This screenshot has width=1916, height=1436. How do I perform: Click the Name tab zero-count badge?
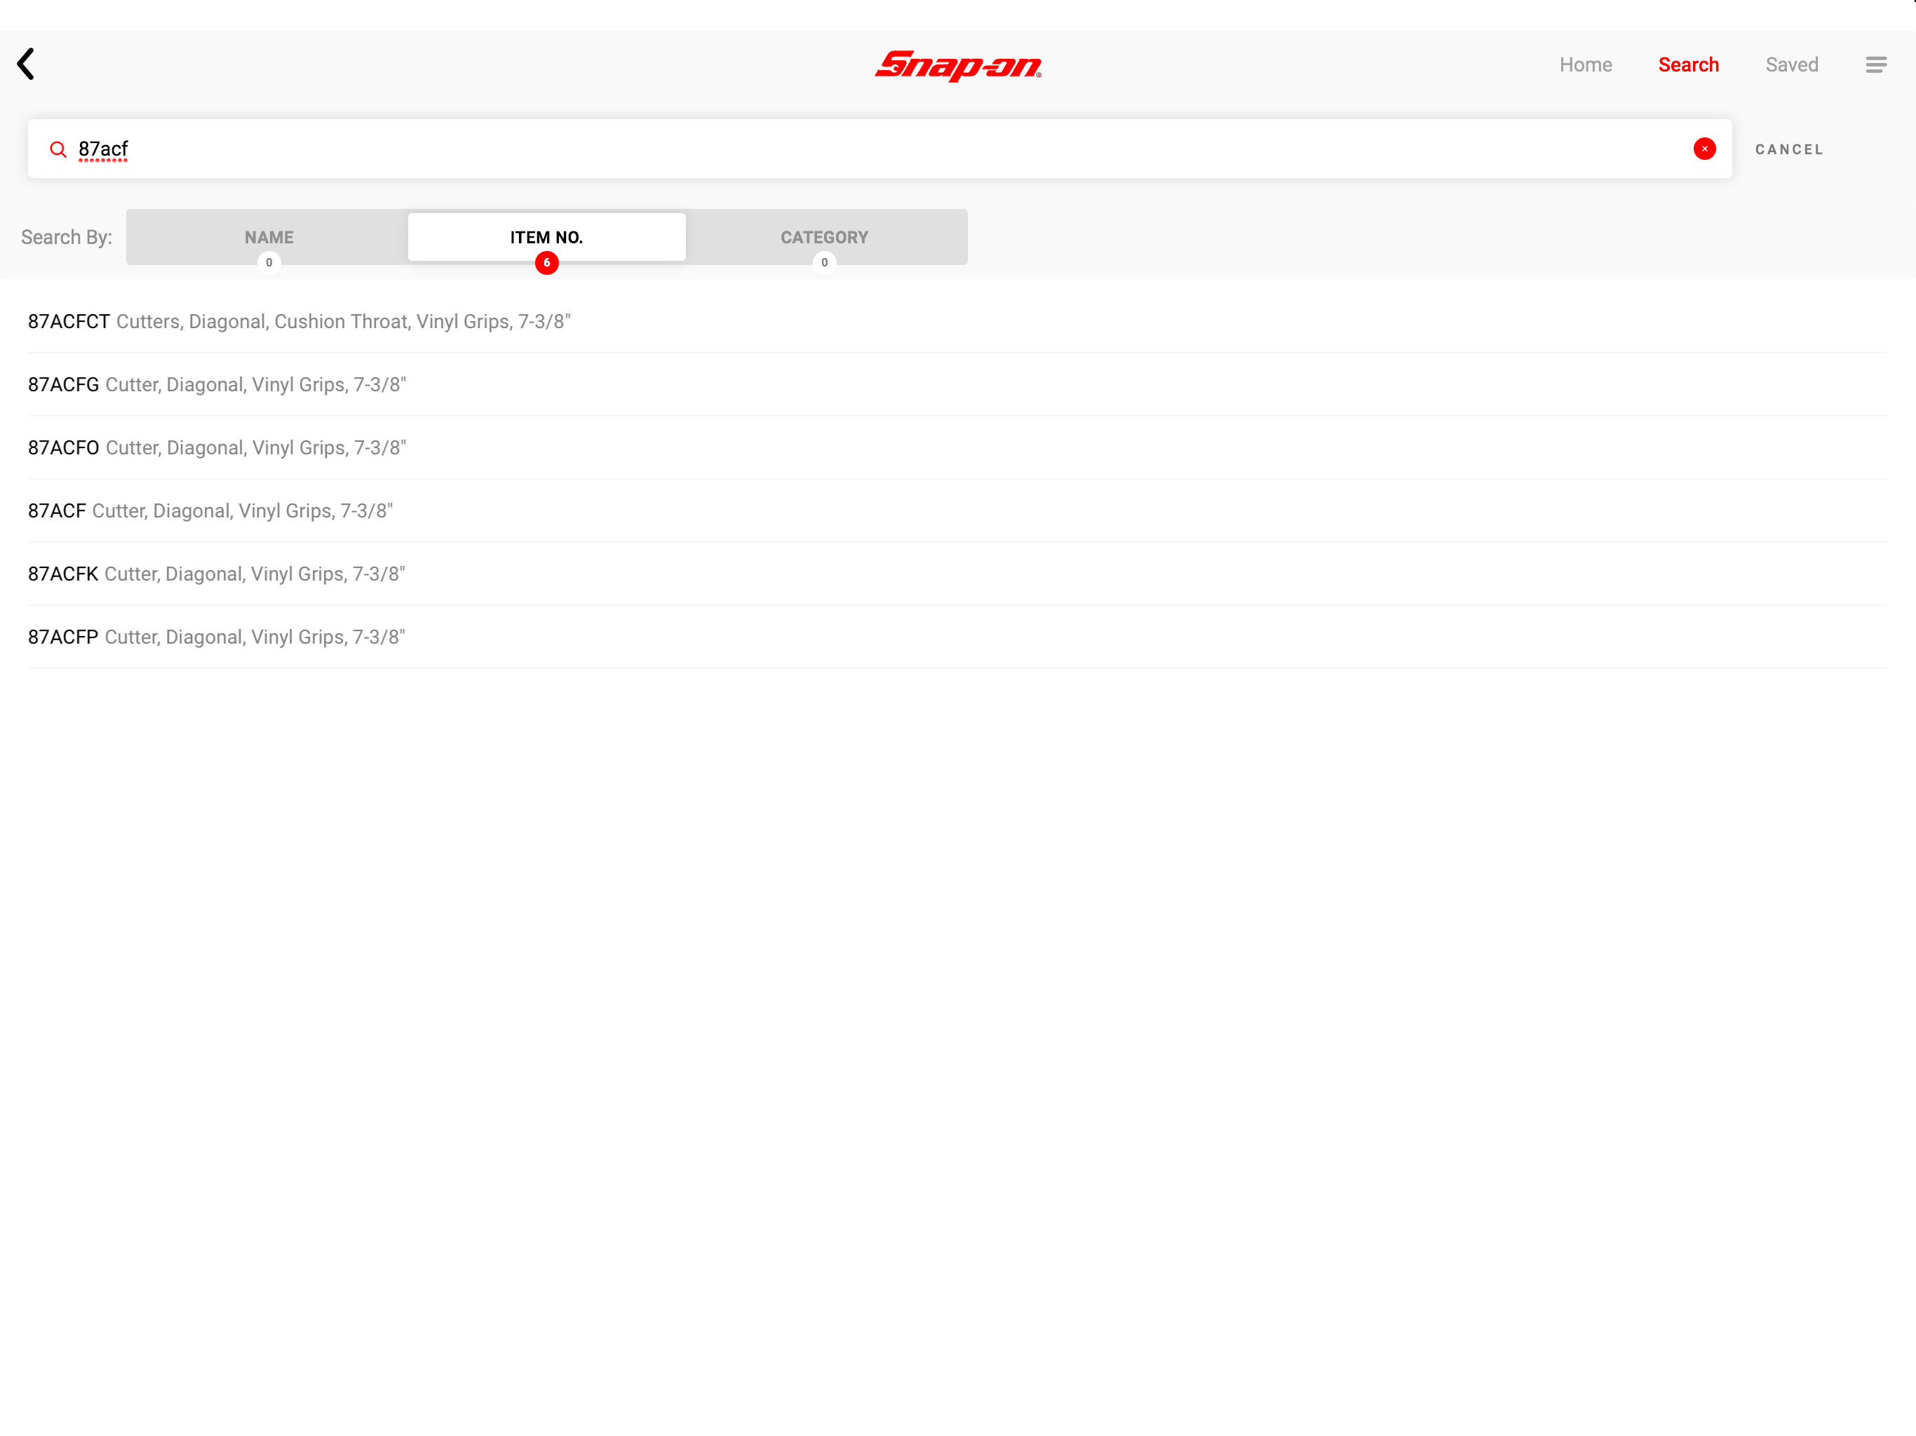269,262
